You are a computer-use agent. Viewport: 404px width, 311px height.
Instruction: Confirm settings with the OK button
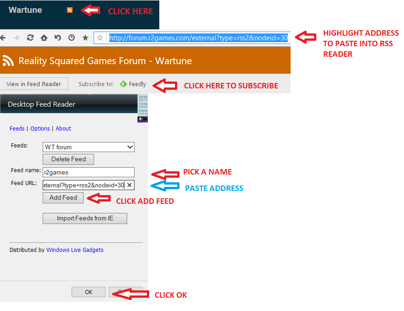tap(88, 292)
